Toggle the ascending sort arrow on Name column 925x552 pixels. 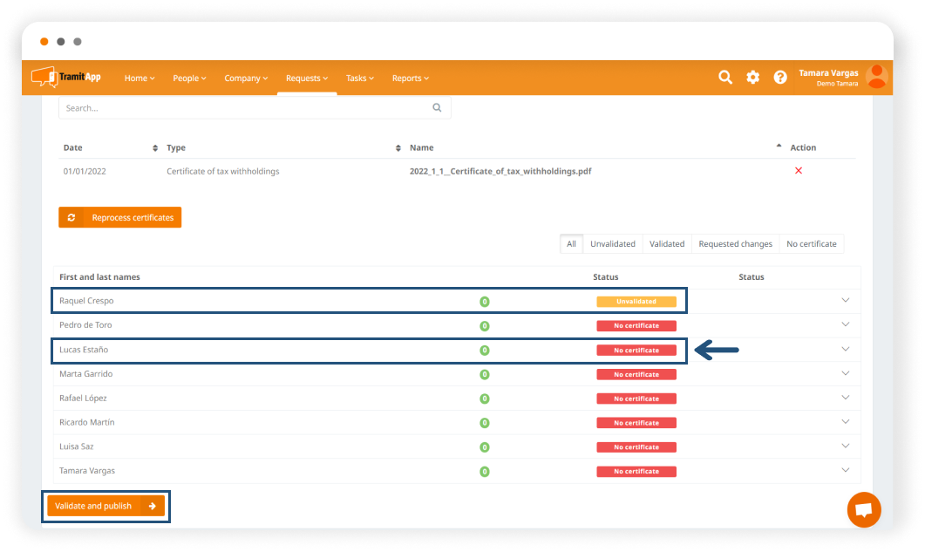pos(779,146)
